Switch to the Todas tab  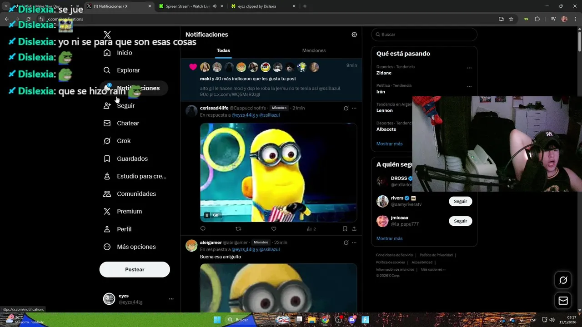point(223,50)
